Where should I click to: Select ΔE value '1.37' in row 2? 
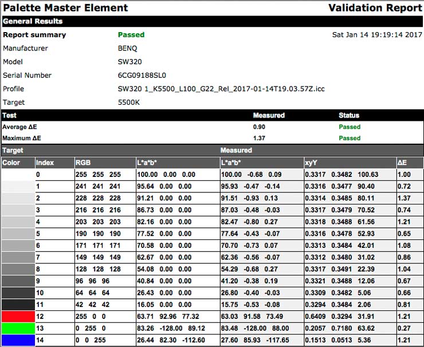click(x=405, y=198)
